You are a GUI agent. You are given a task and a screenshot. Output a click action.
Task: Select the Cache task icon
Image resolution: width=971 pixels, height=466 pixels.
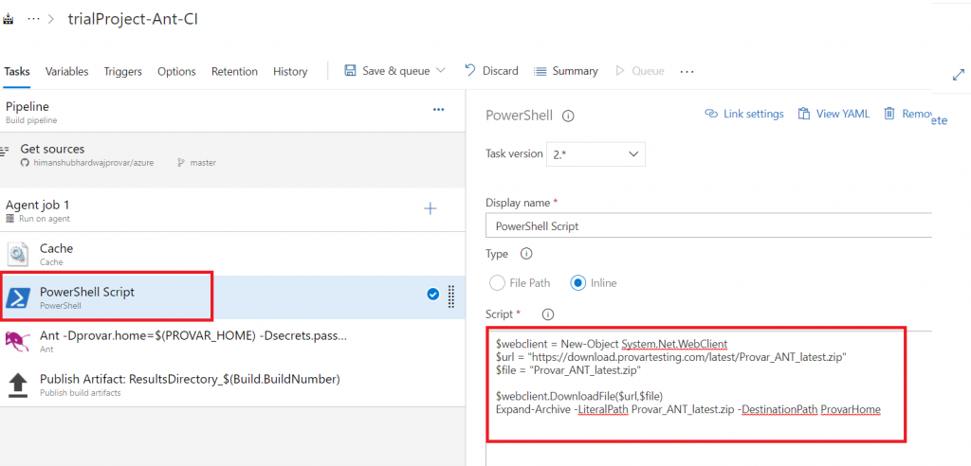coord(19,254)
